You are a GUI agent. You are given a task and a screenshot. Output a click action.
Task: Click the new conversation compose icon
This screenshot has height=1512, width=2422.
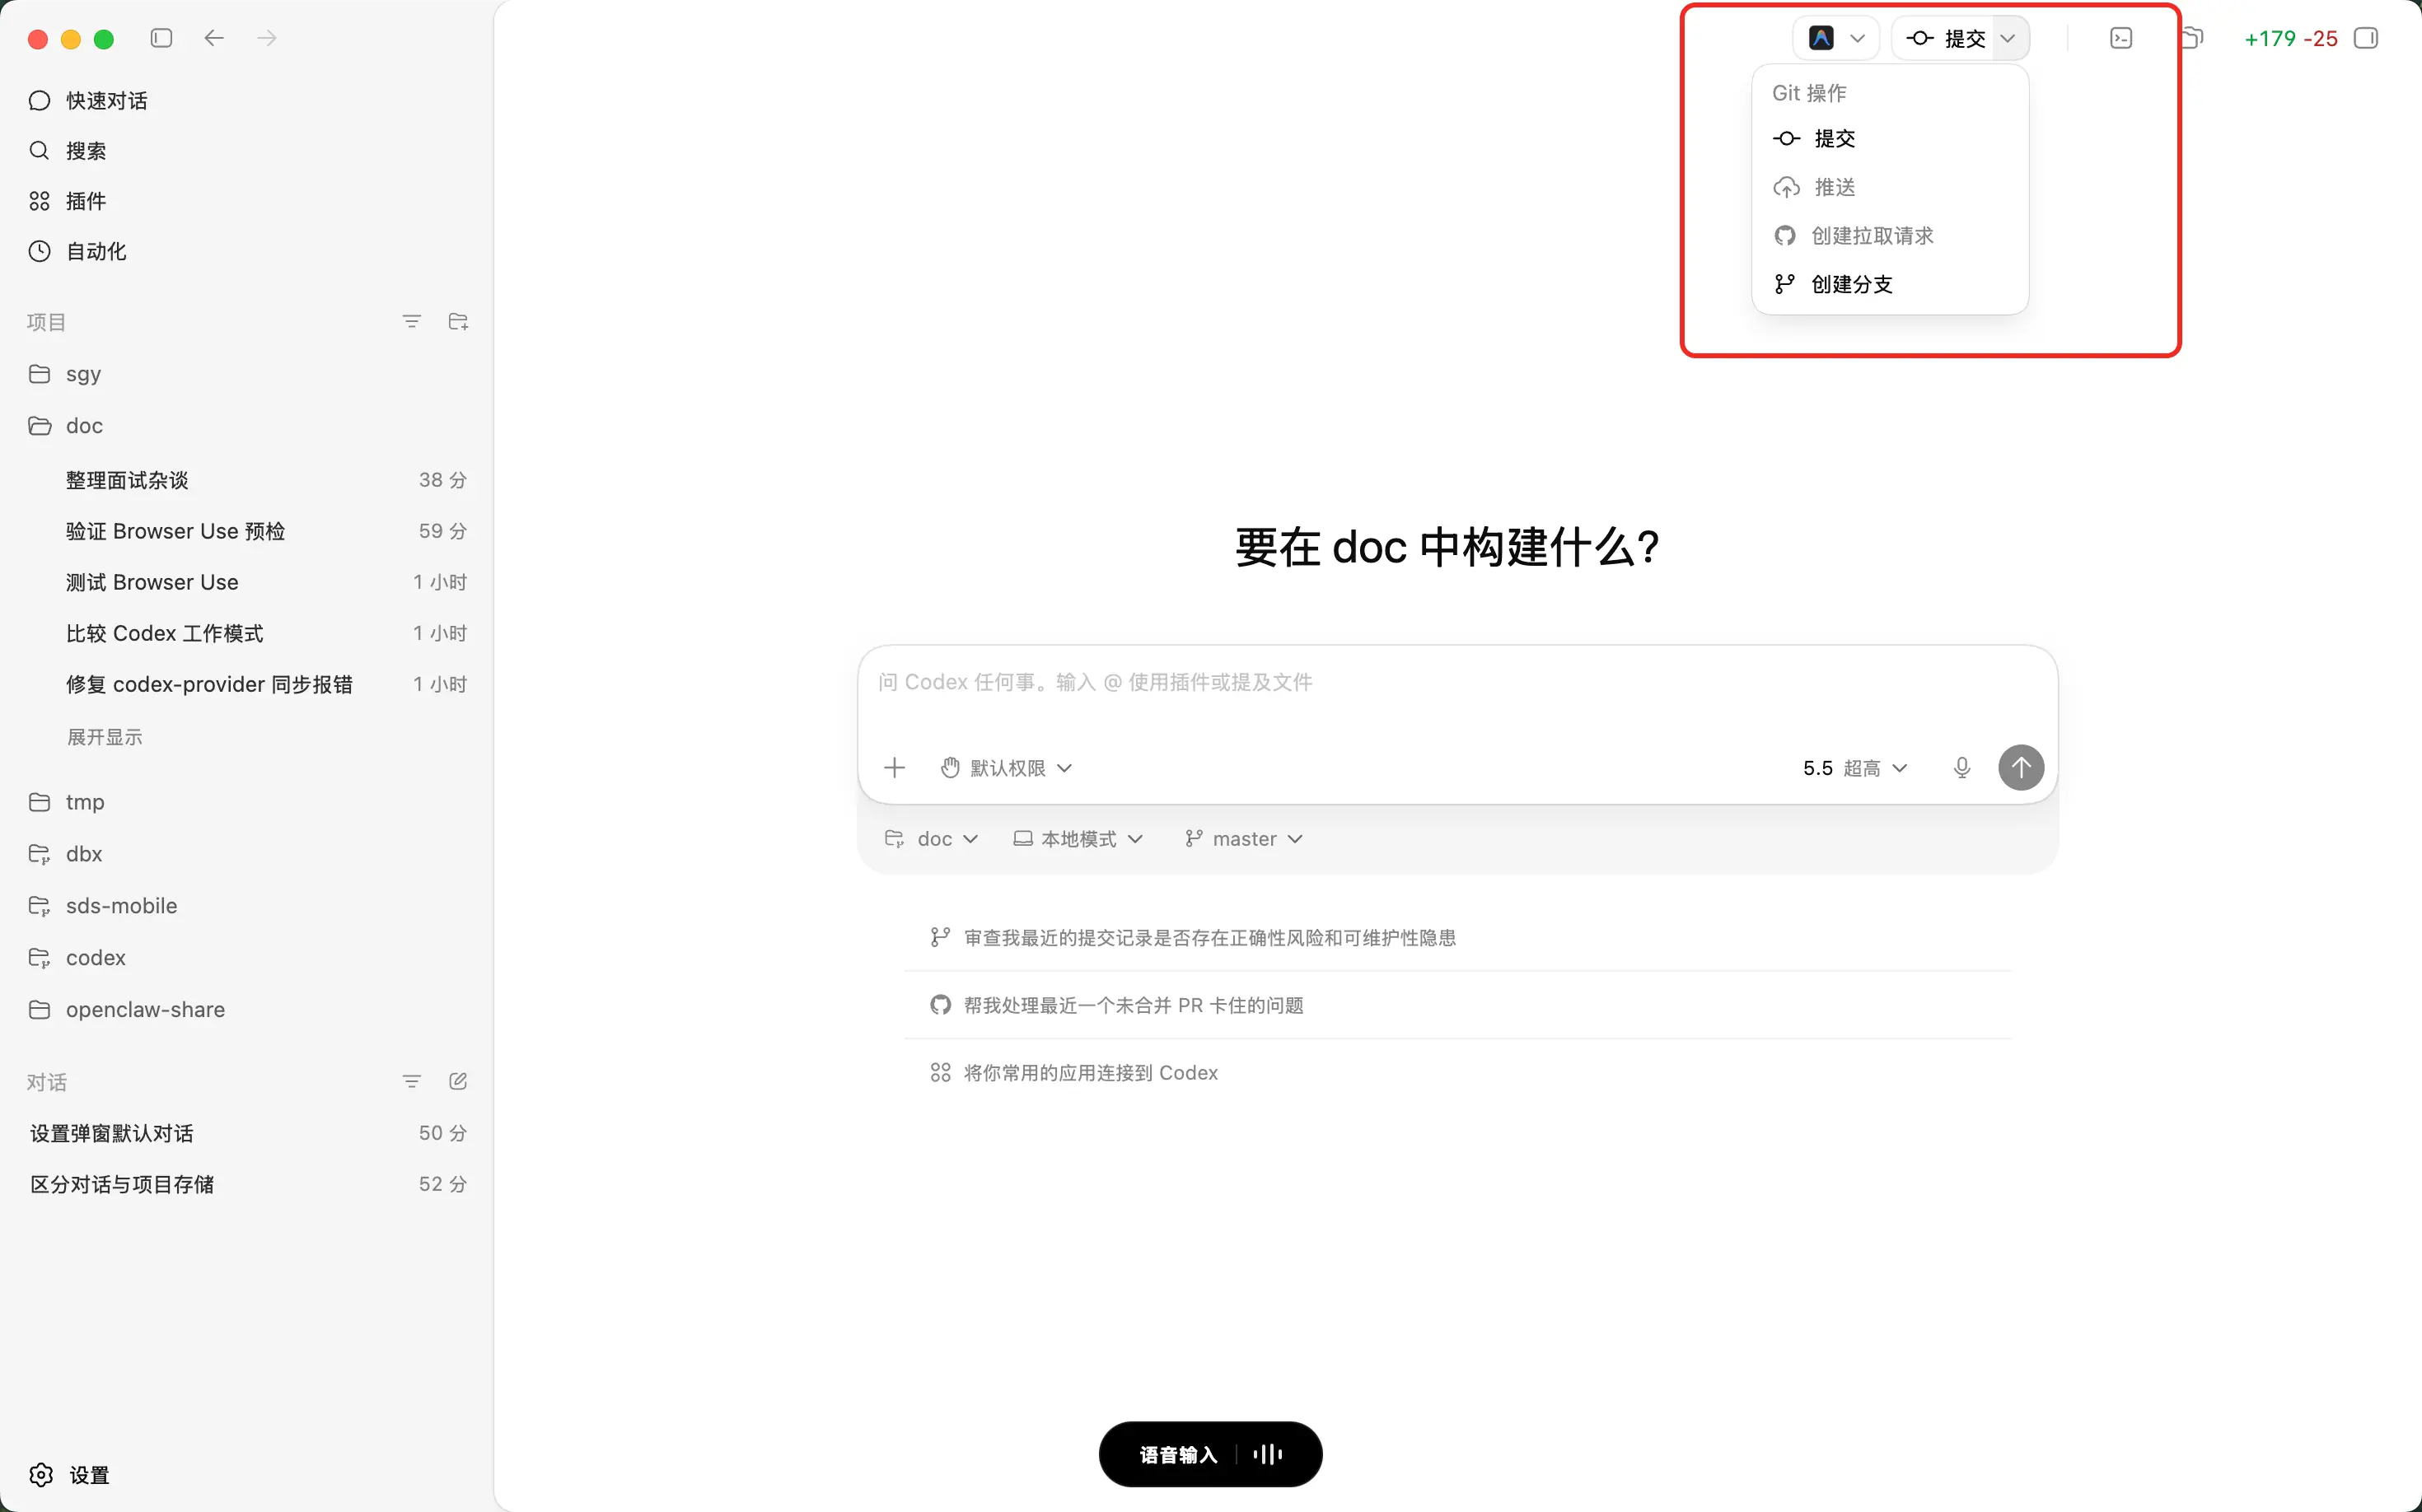click(458, 1081)
